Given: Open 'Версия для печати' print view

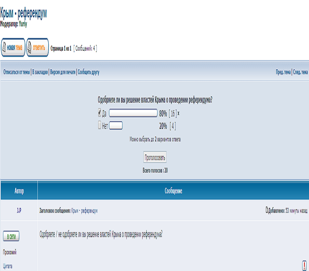Looking at the screenshot, I should click(x=63, y=72).
